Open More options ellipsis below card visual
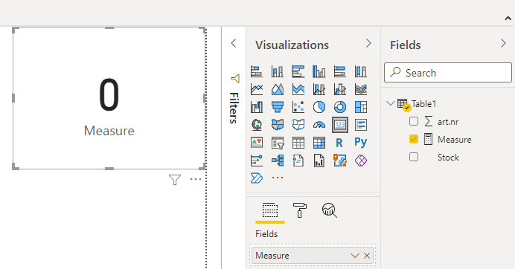Image resolution: width=515 pixels, height=269 pixels. click(196, 179)
